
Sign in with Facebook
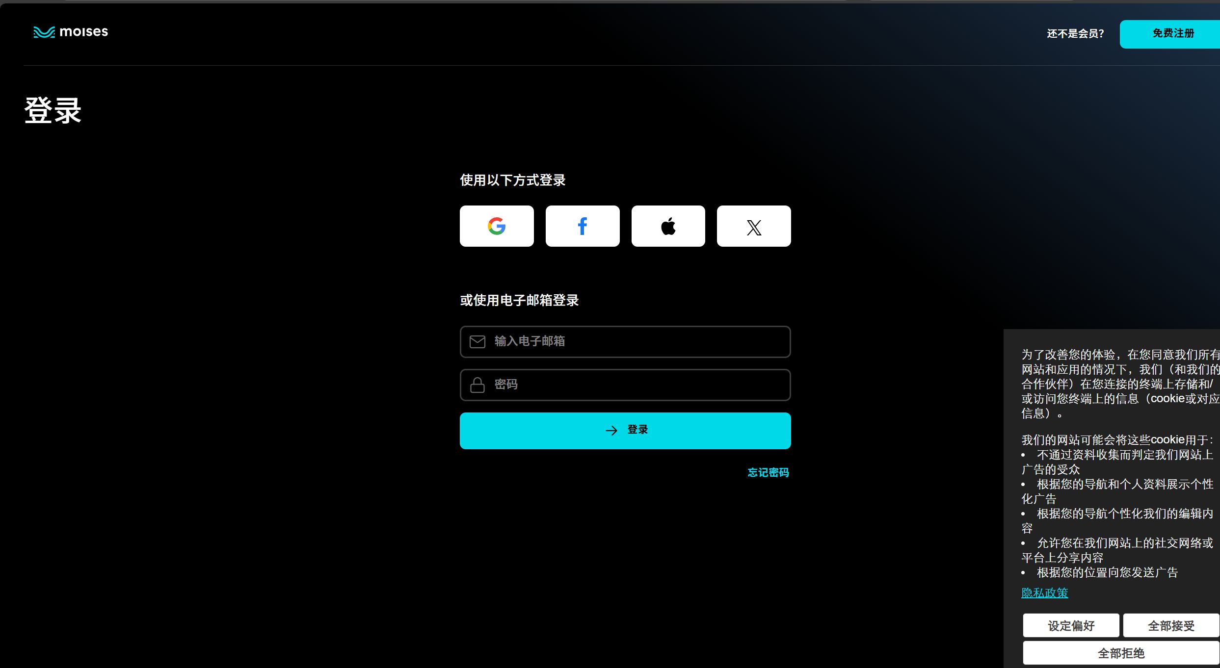(583, 226)
